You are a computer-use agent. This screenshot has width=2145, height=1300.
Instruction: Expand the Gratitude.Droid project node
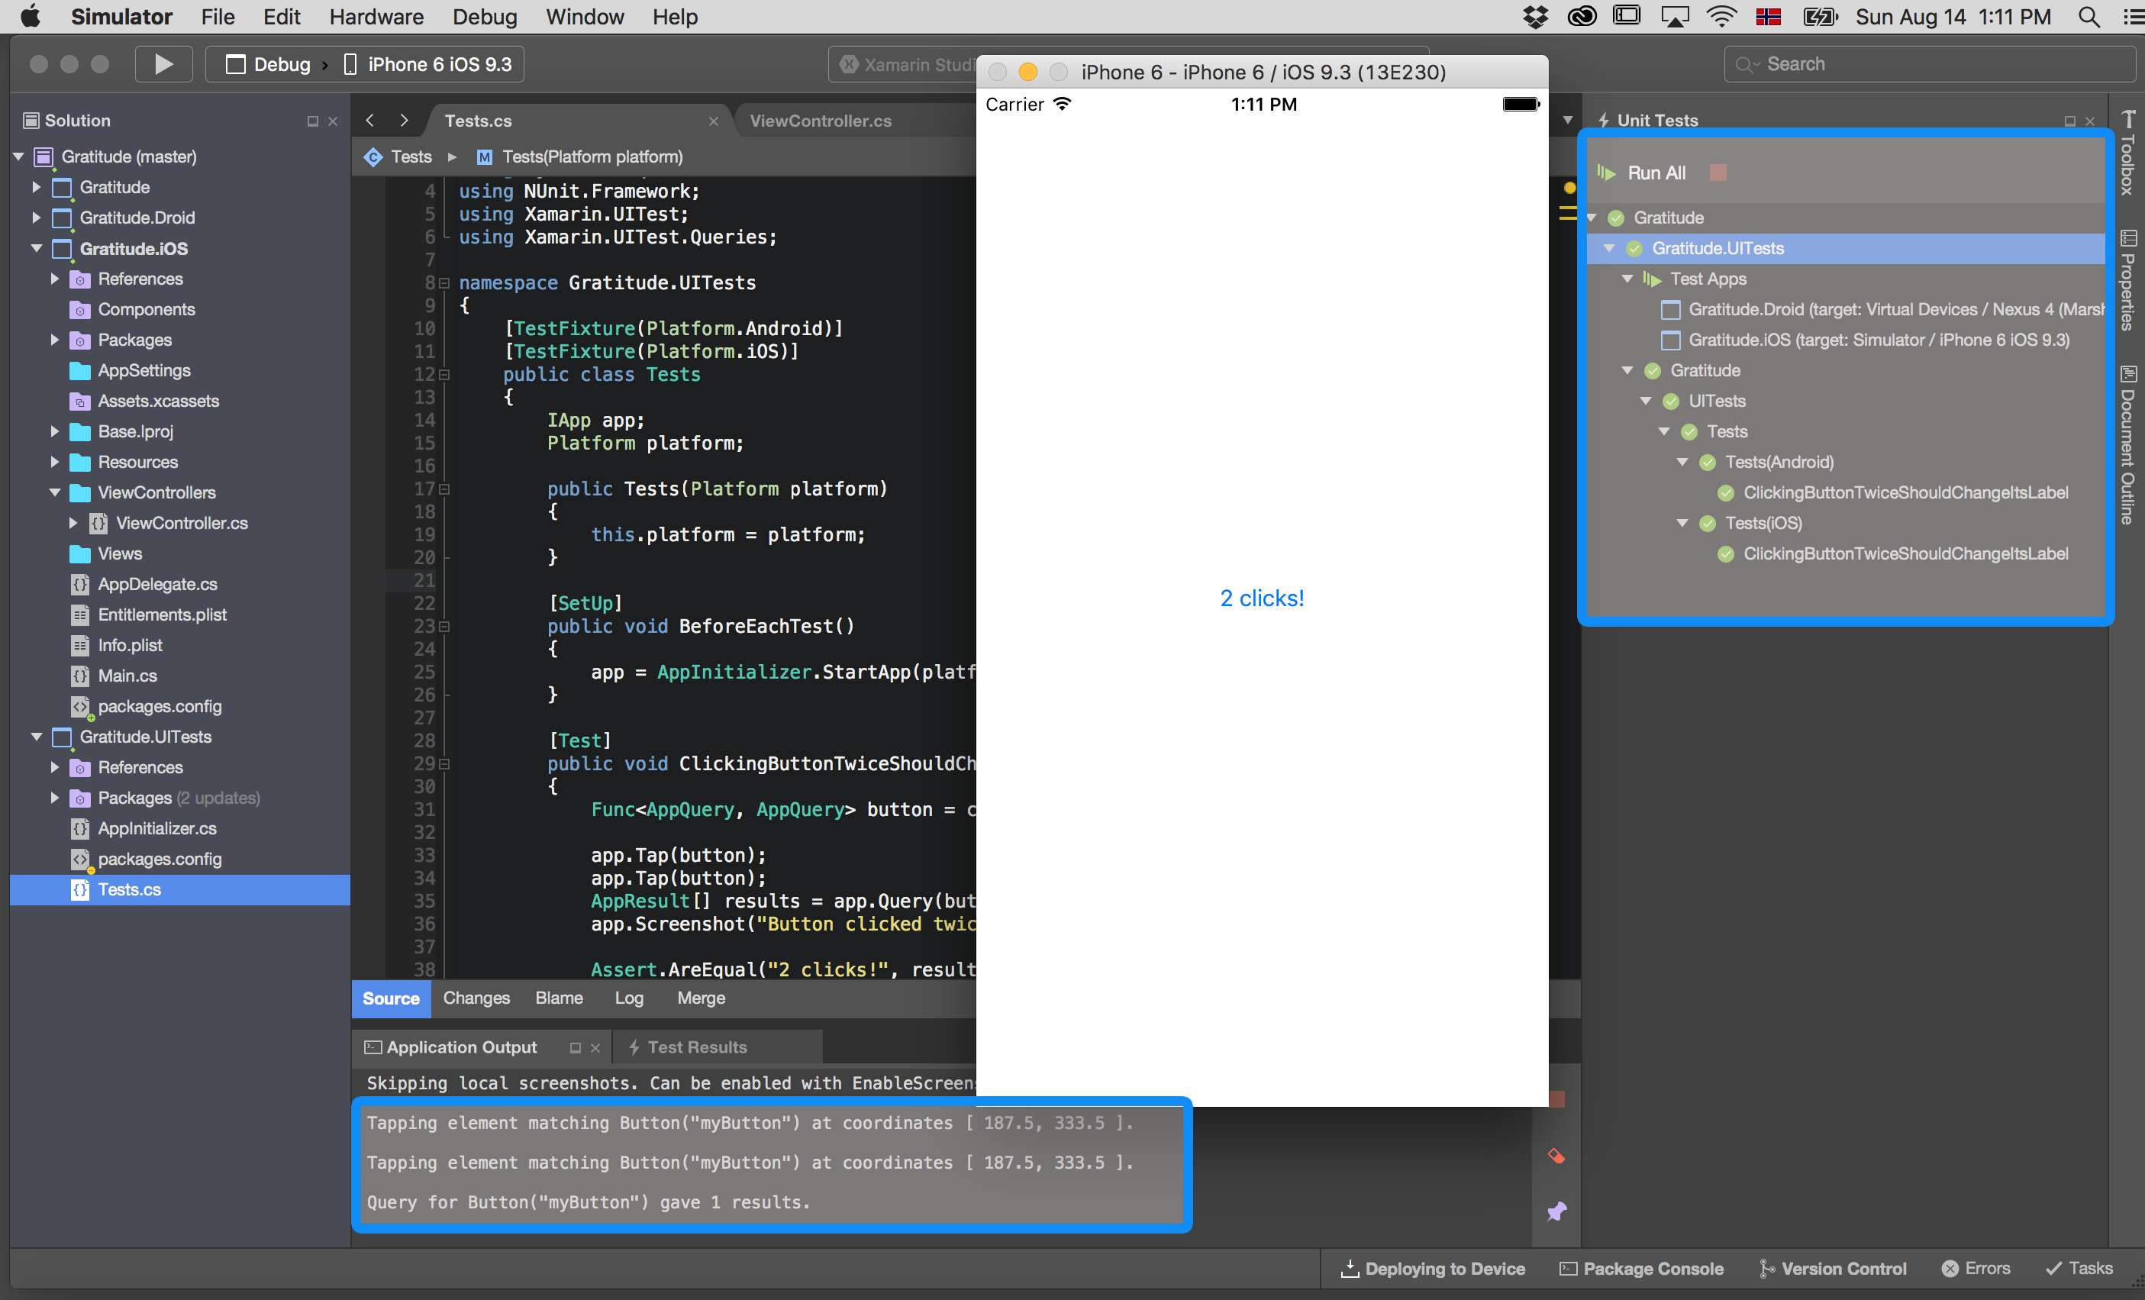pyautogui.click(x=37, y=218)
